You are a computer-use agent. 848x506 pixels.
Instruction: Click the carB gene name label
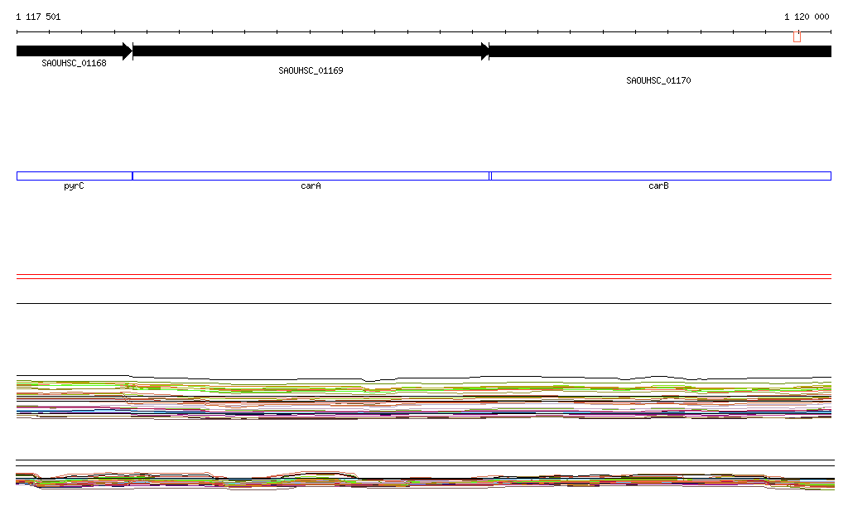click(x=658, y=186)
